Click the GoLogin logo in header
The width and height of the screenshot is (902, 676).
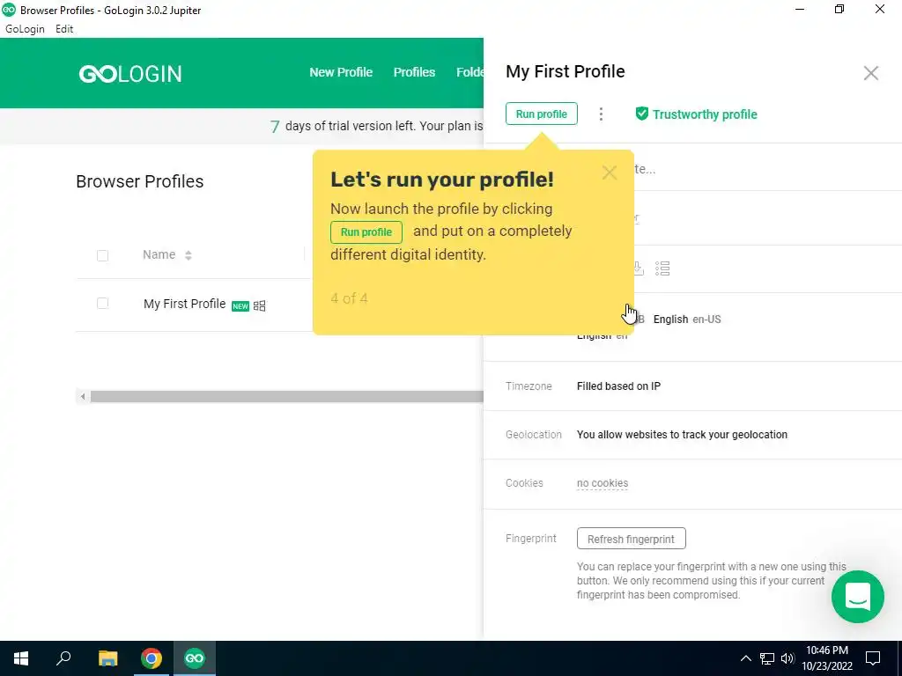click(130, 74)
